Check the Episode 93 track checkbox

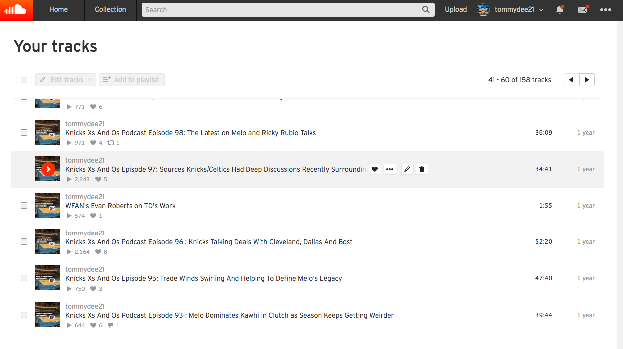point(24,315)
